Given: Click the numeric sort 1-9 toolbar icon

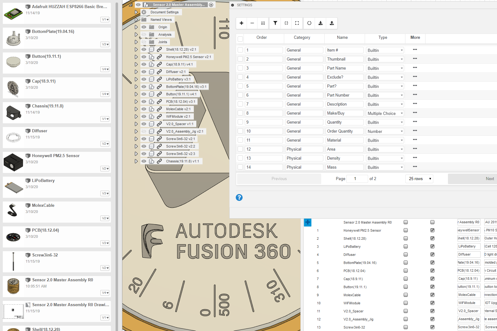Looking at the screenshot, I should click(263, 23).
